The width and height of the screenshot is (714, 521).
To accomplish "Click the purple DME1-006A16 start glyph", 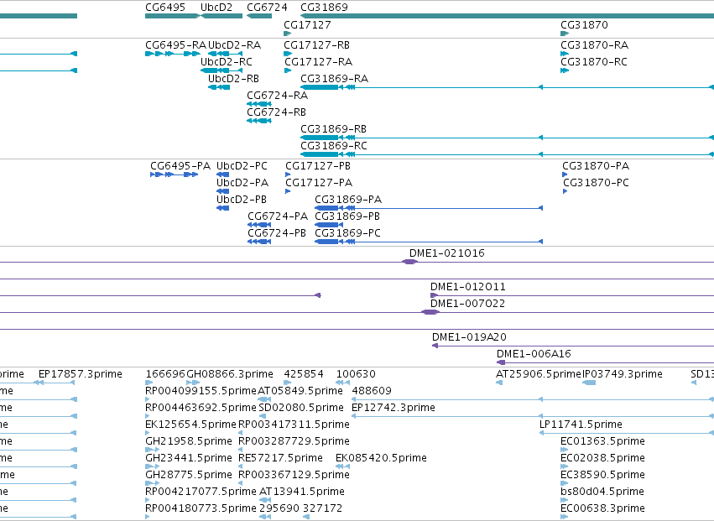I will click(501, 362).
